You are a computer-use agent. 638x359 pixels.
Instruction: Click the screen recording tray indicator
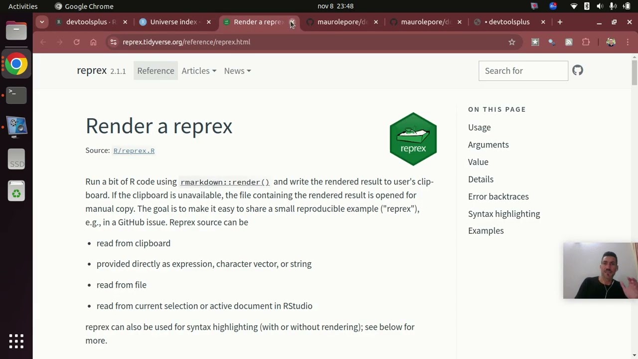point(535,6)
